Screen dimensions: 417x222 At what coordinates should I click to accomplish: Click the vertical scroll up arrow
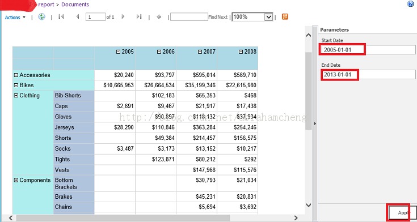coord(309,35)
